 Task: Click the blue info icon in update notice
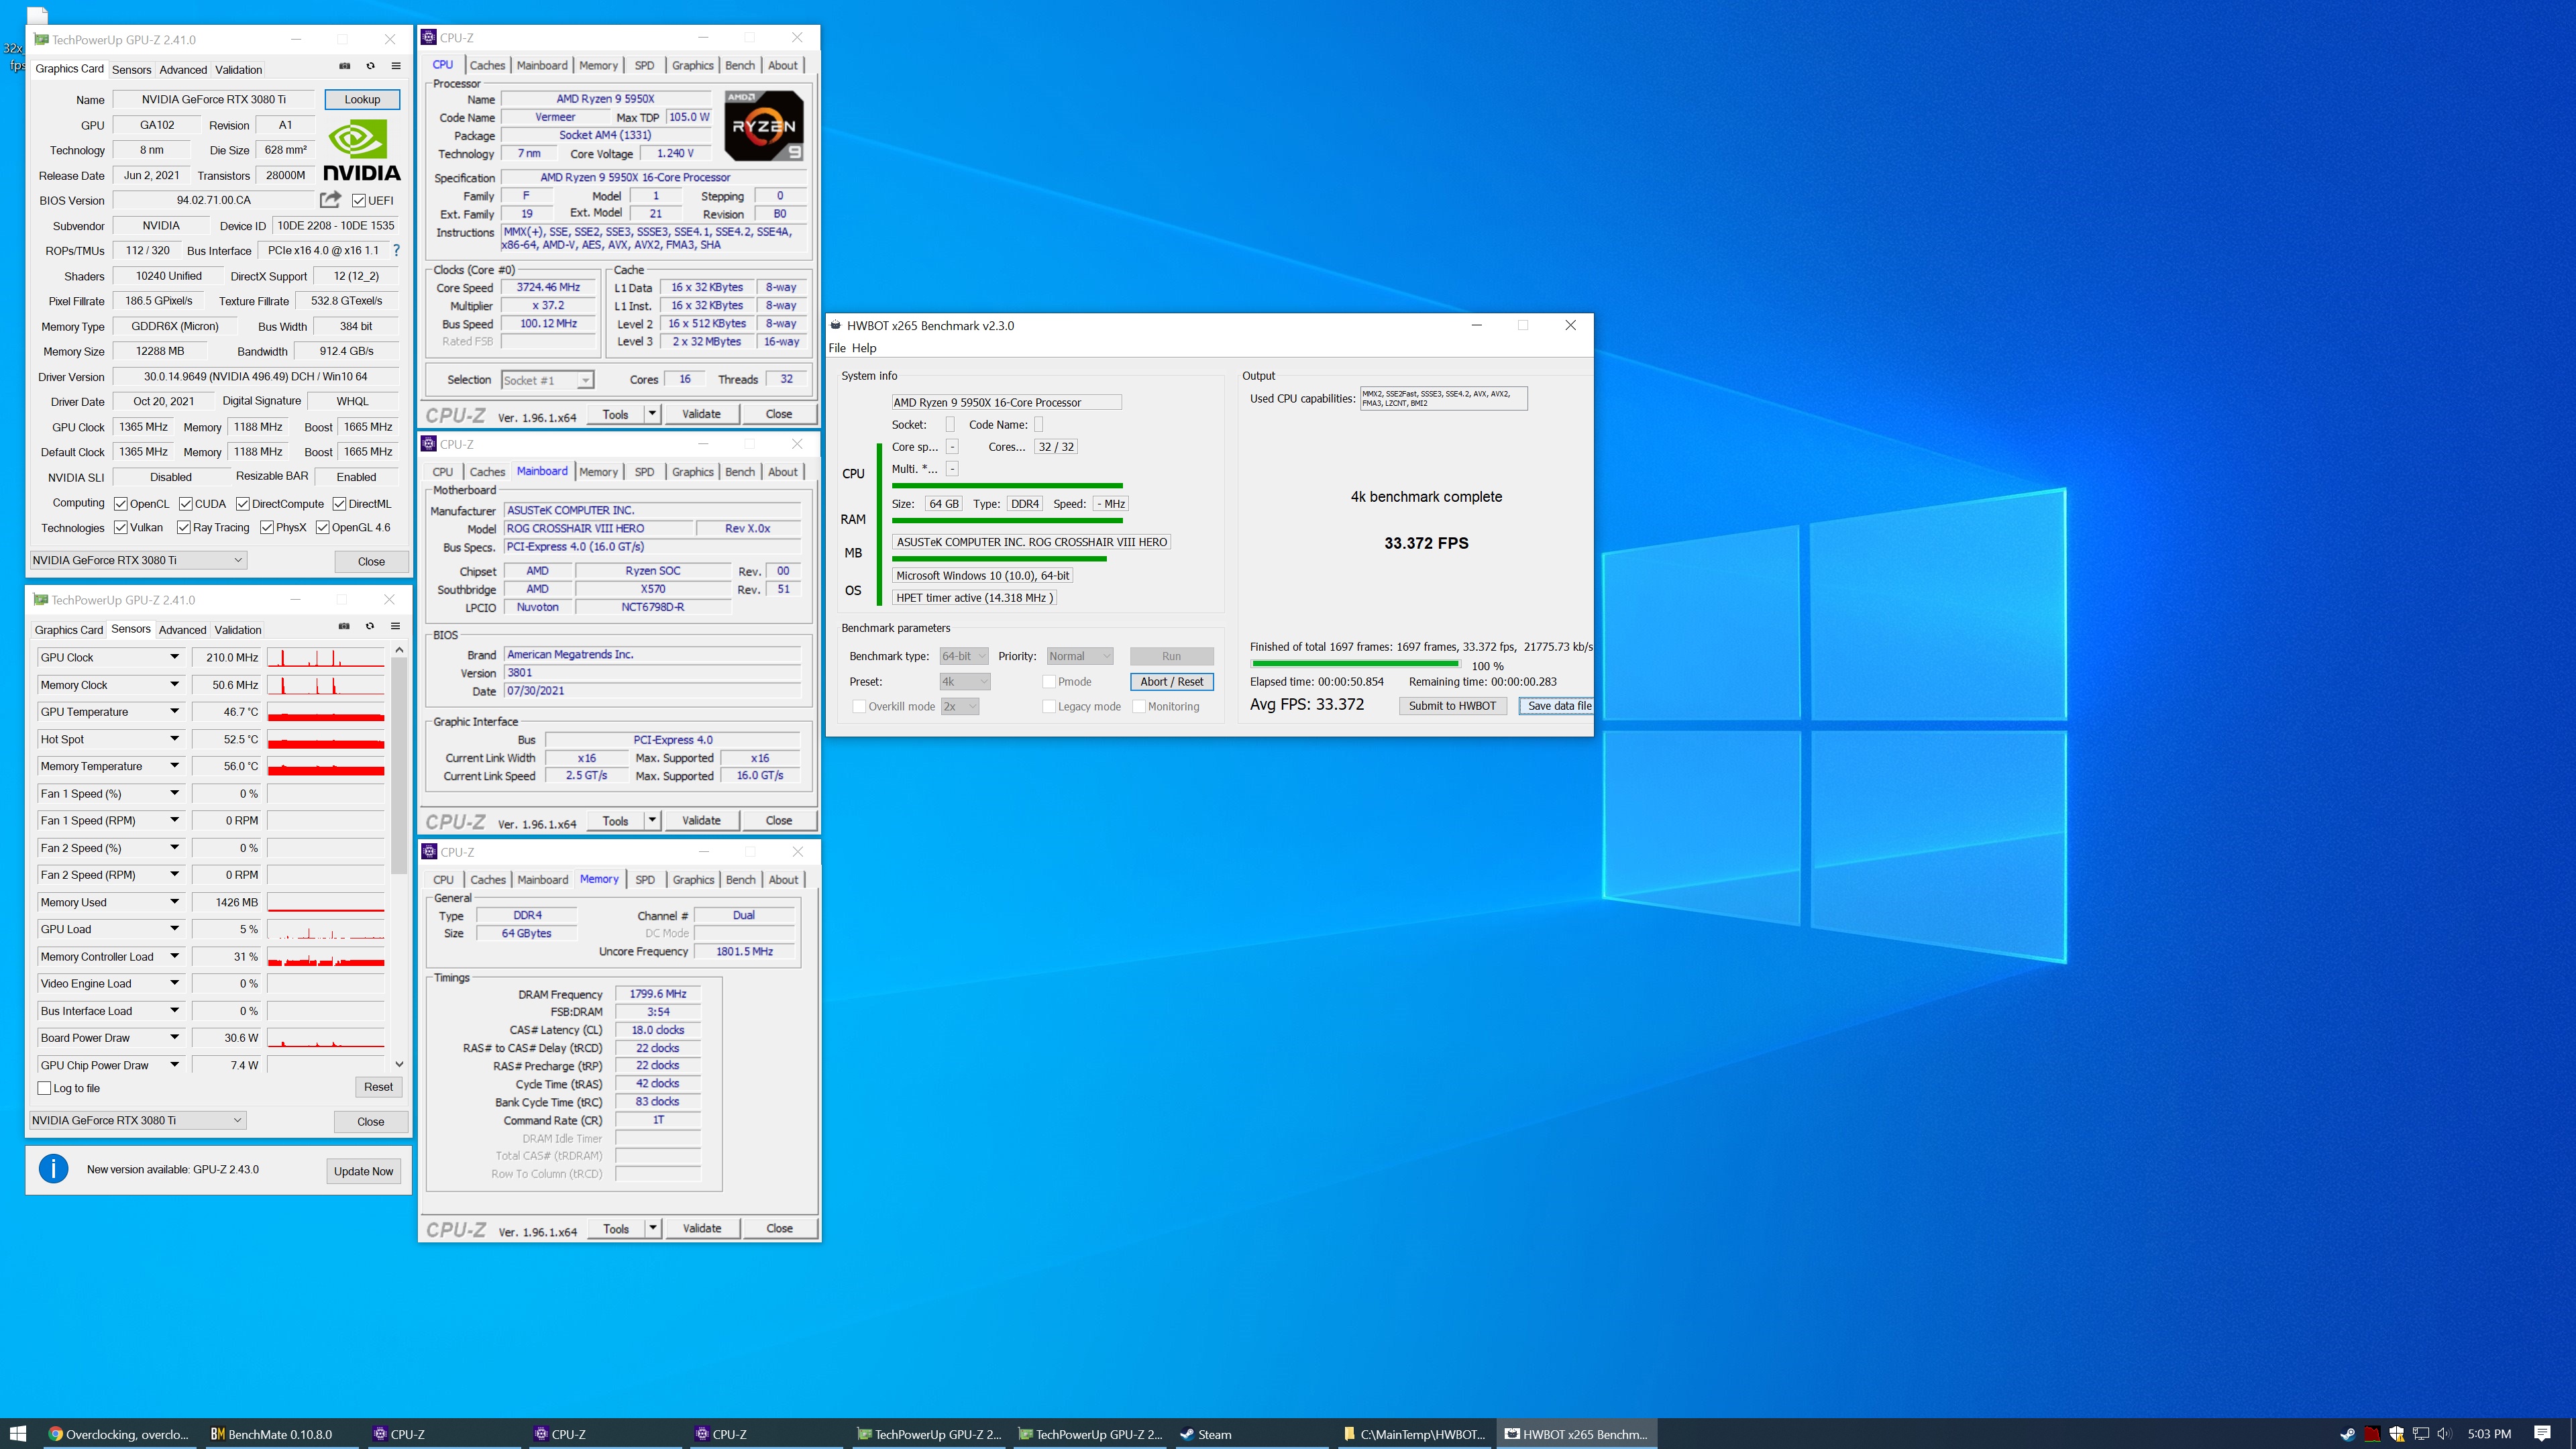tap(53, 1168)
